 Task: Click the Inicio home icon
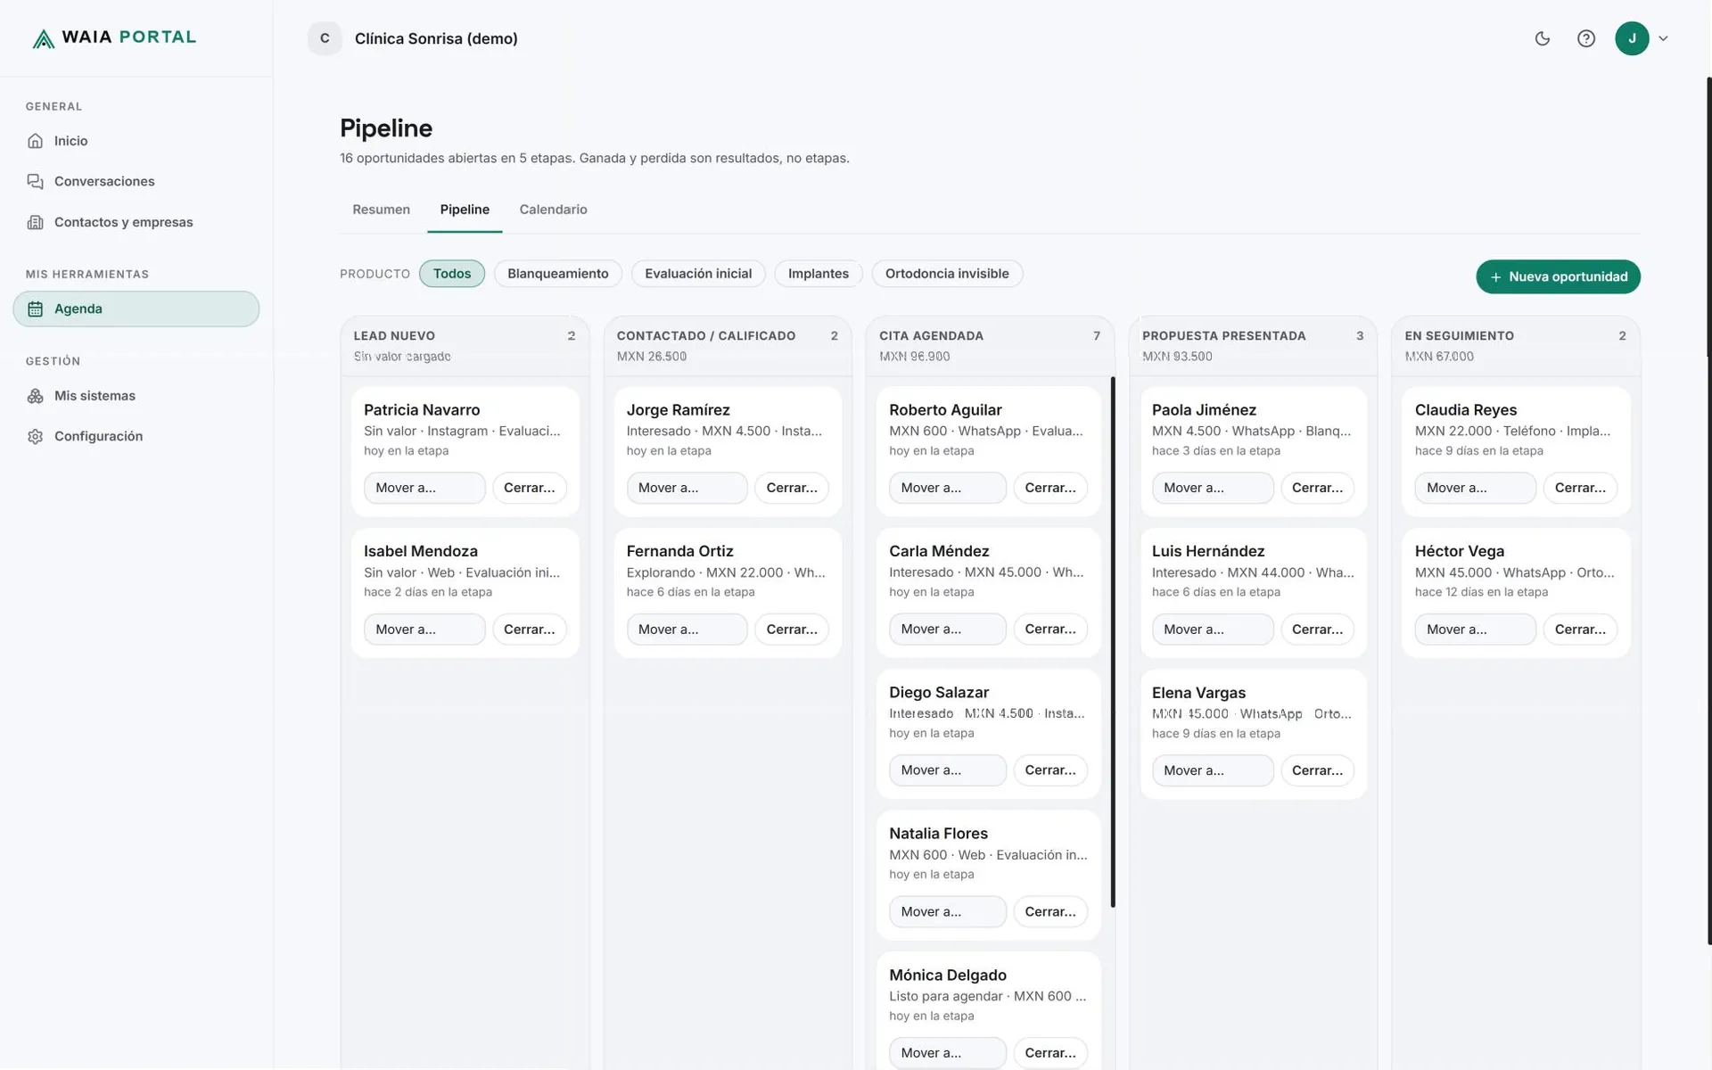(35, 141)
